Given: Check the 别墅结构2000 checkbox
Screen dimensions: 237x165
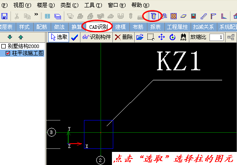Looking at the screenshot, I should pos(3,46).
